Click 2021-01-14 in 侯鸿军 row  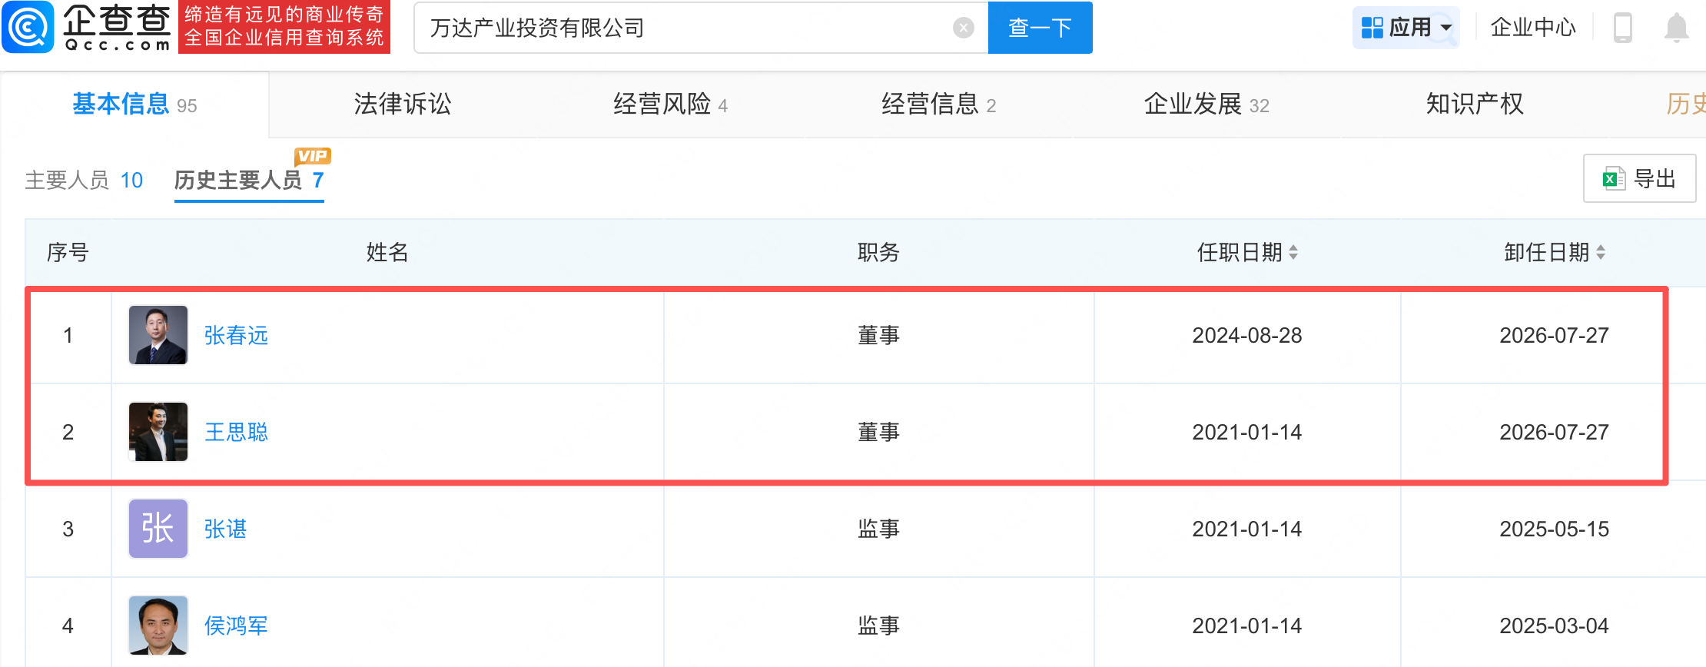tap(1247, 626)
